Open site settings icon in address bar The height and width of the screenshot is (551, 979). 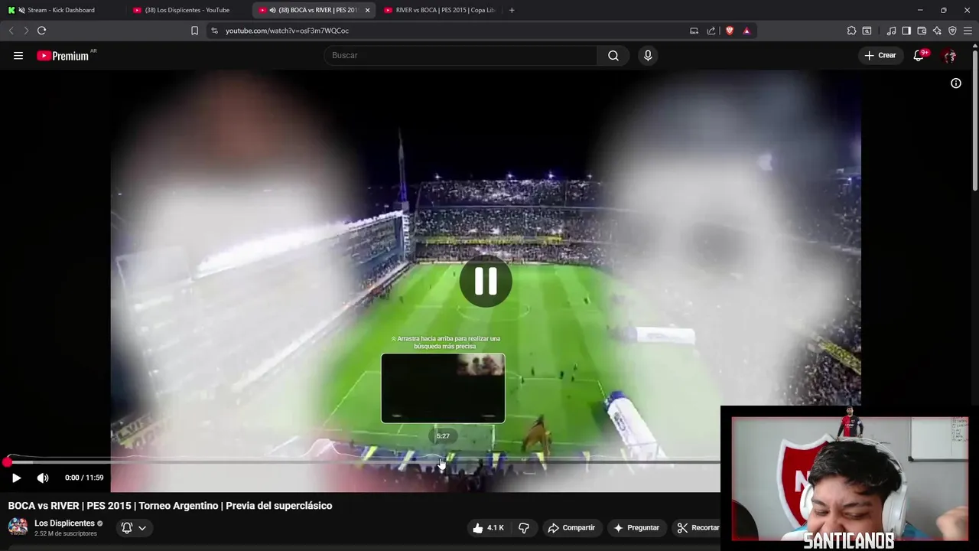pyautogui.click(x=214, y=31)
